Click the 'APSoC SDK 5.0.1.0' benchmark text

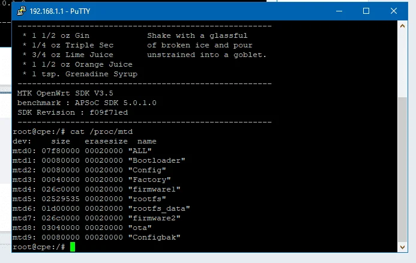click(116, 103)
